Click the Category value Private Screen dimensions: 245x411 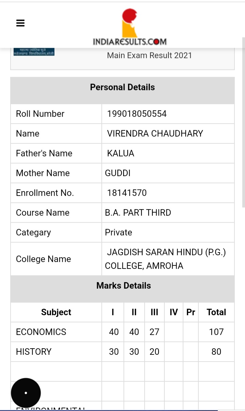click(x=118, y=232)
